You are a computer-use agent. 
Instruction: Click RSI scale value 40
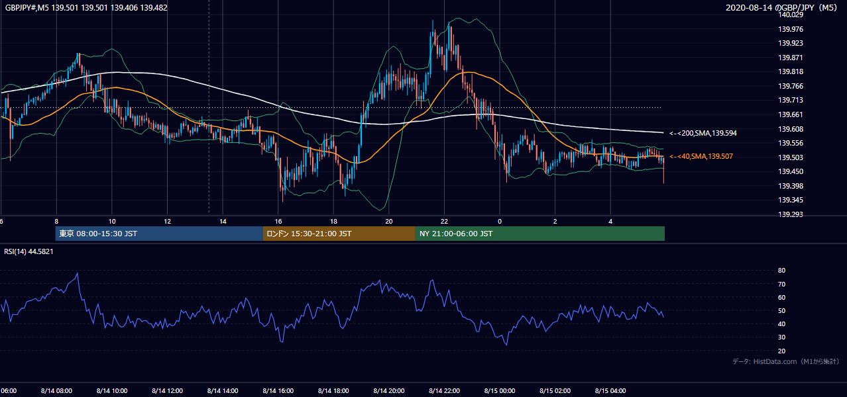tap(782, 324)
